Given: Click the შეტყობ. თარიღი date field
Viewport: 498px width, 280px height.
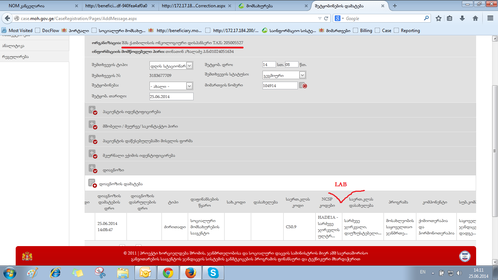Looking at the screenshot, I should [171, 97].
